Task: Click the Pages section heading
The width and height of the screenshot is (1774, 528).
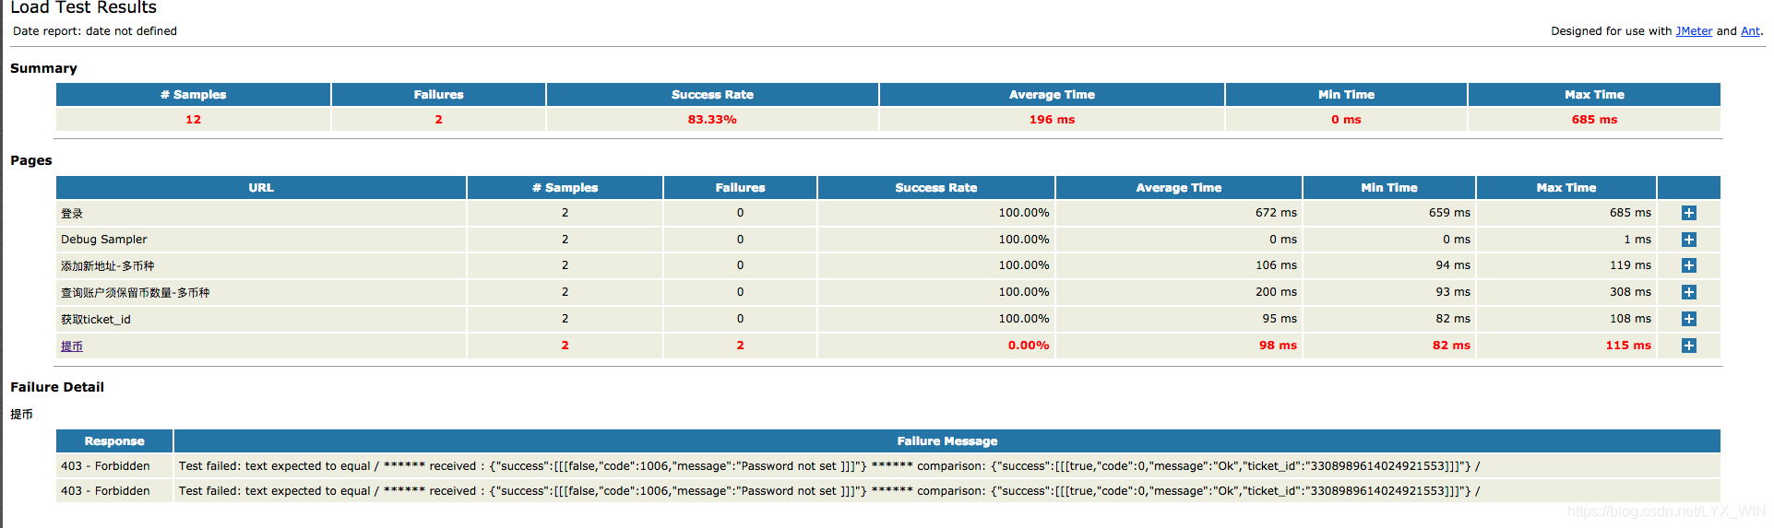Action: [31, 160]
